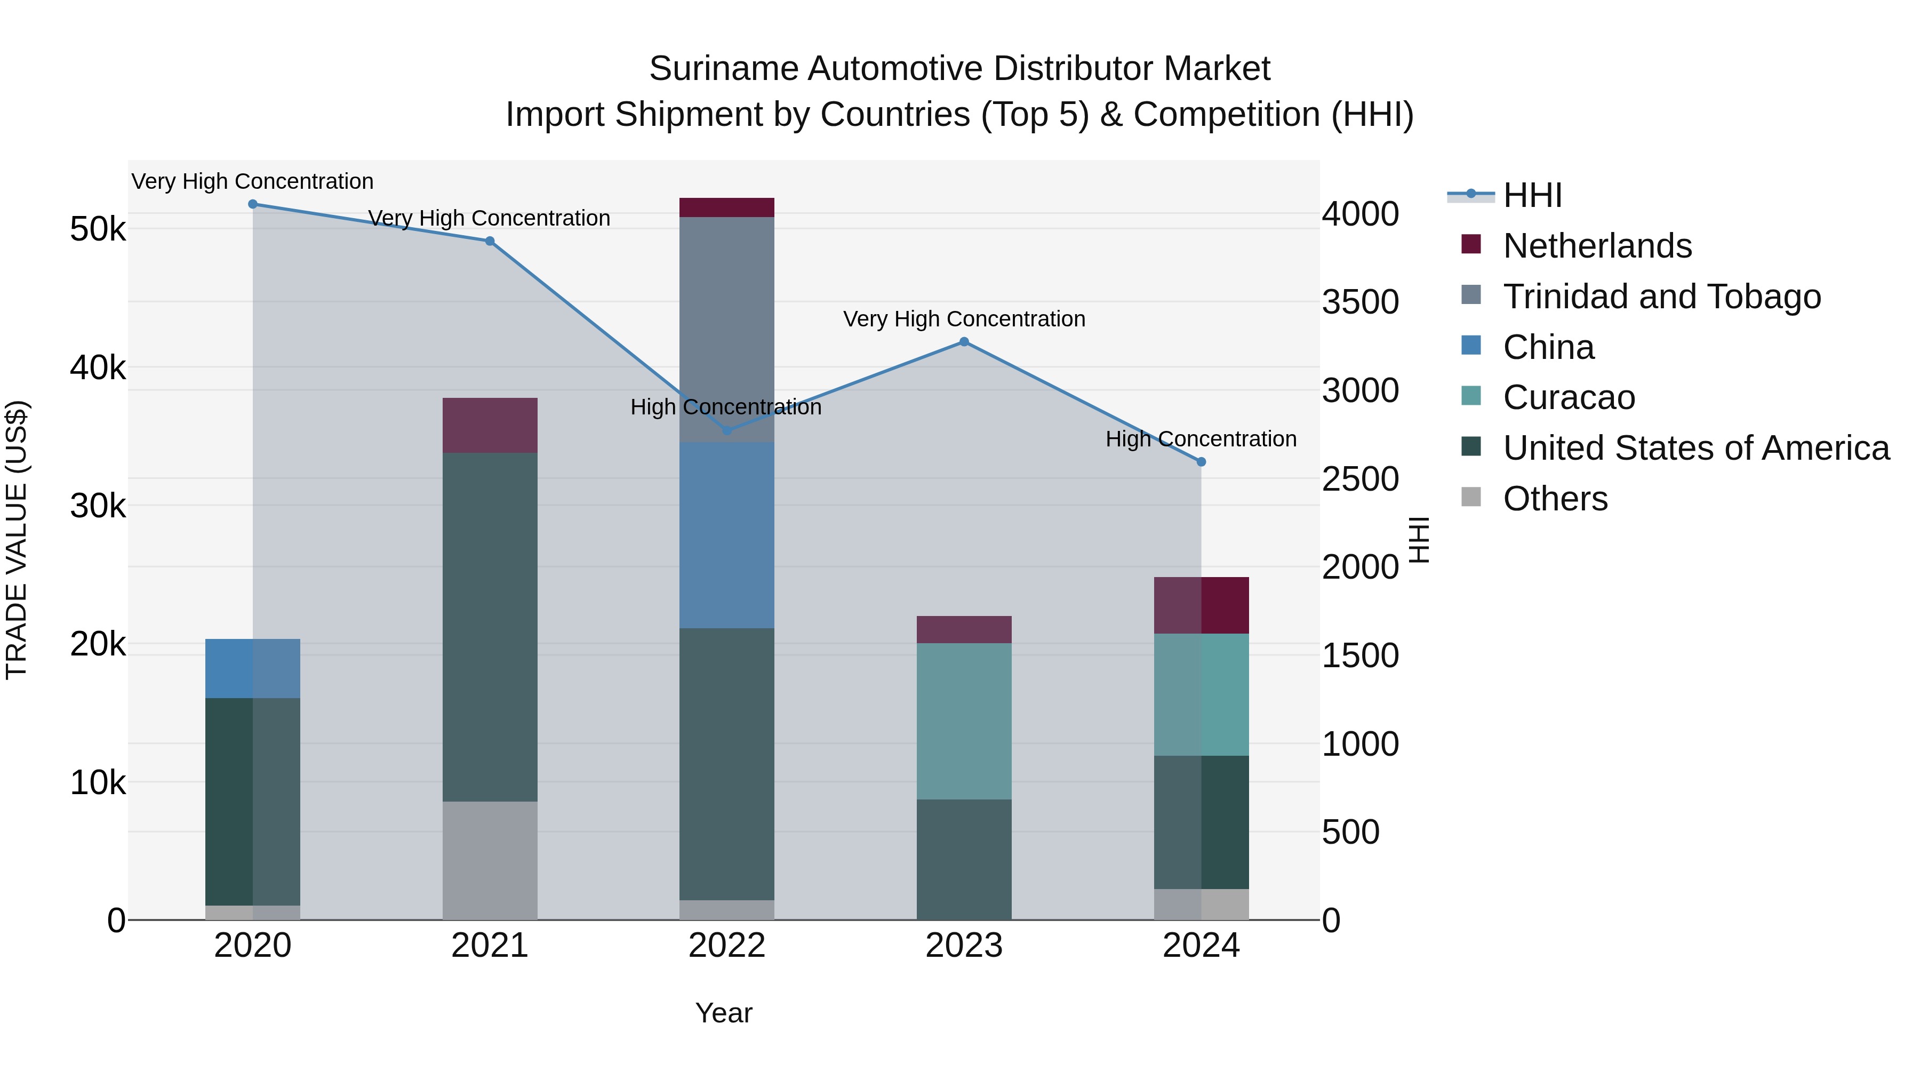Image resolution: width=1920 pixels, height=1080 pixels.
Task: Click the 2021 HHI data point
Action: pos(490,242)
